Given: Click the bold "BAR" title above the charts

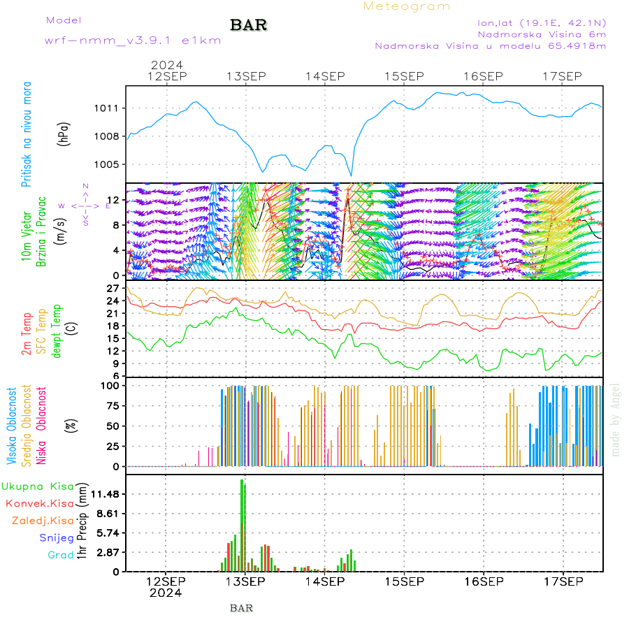Looking at the screenshot, I should pos(249,25).
